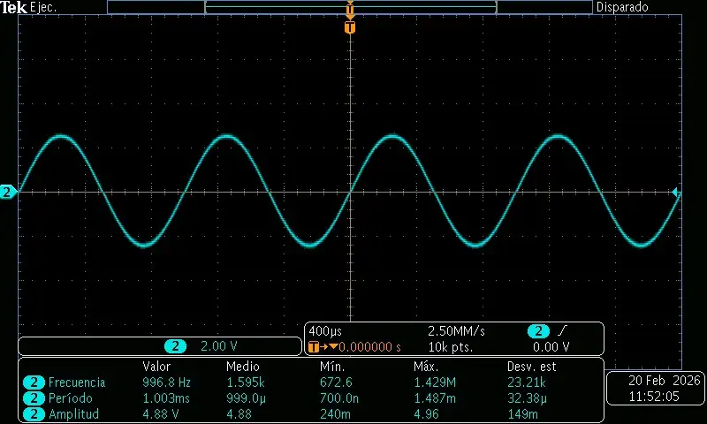Image resolution: width=707 pixels, height=424 pixels.
Task: Click the 4.88 V amplitude value
Action: point(161,414)
